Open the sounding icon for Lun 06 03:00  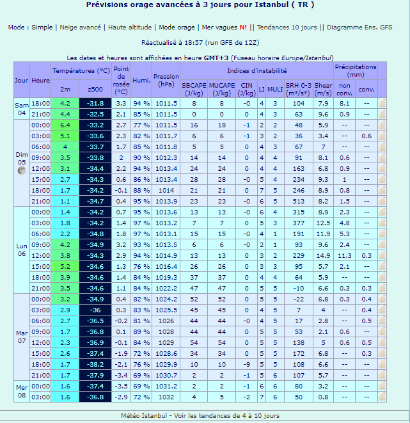tap(382, 223)
